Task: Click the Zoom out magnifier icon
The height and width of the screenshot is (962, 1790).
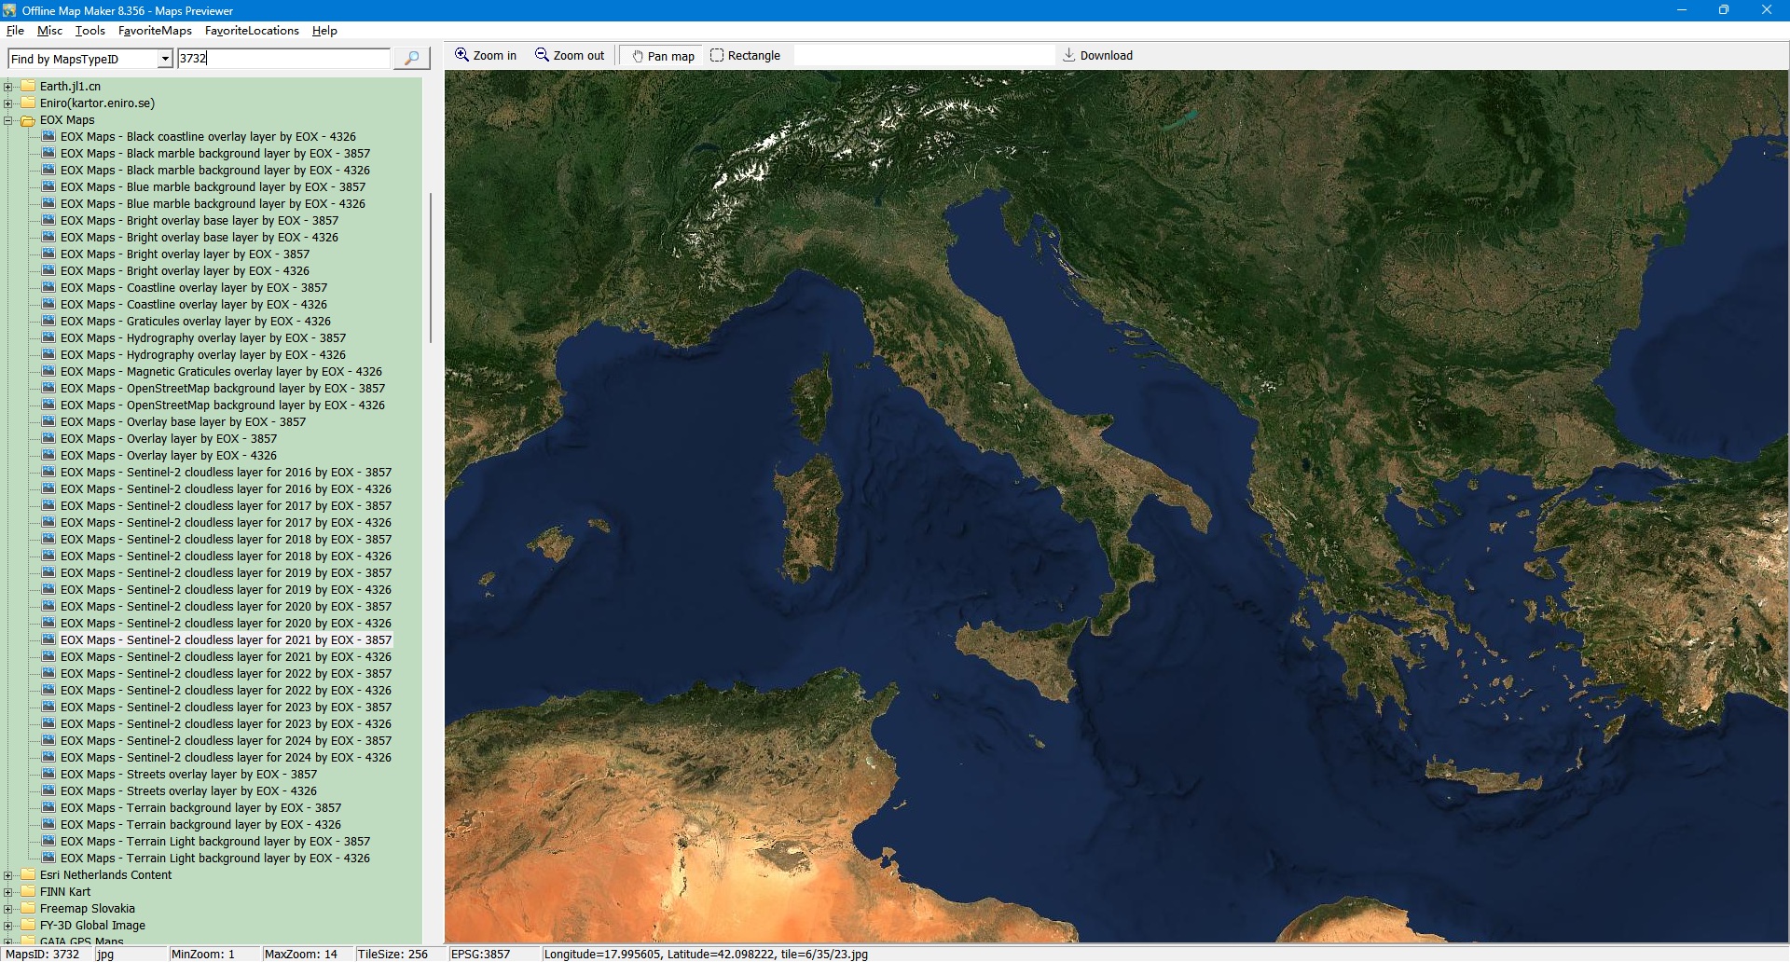Action: [542, 55]
